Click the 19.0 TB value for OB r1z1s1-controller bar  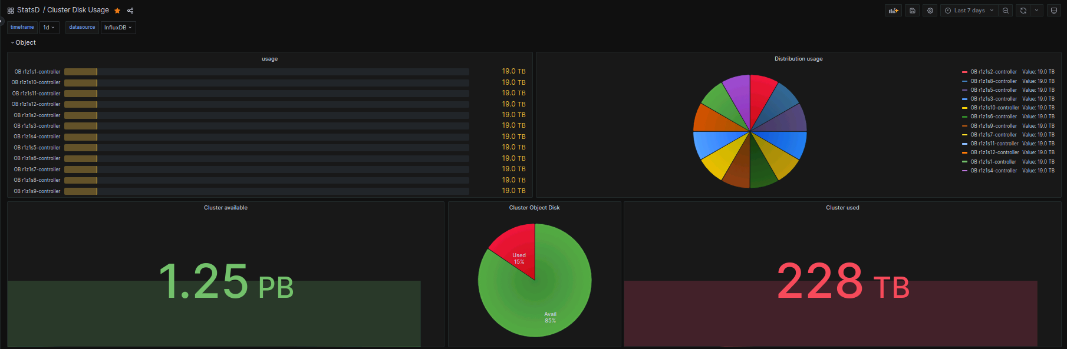[x=513, y=71]
